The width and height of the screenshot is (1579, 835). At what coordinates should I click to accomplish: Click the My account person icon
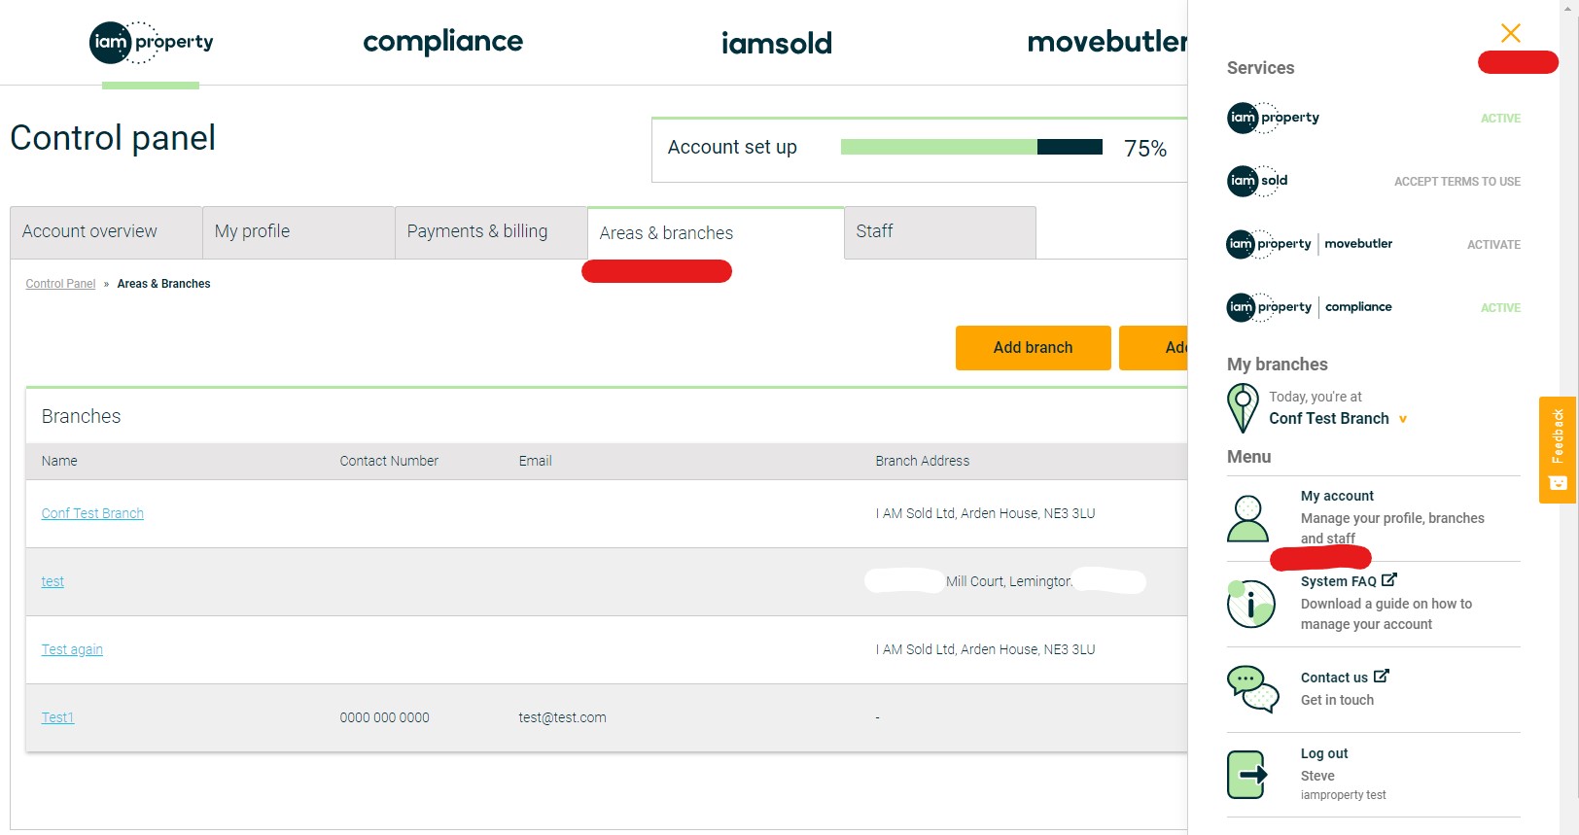pyautogui.click(x=1247, y=518)
